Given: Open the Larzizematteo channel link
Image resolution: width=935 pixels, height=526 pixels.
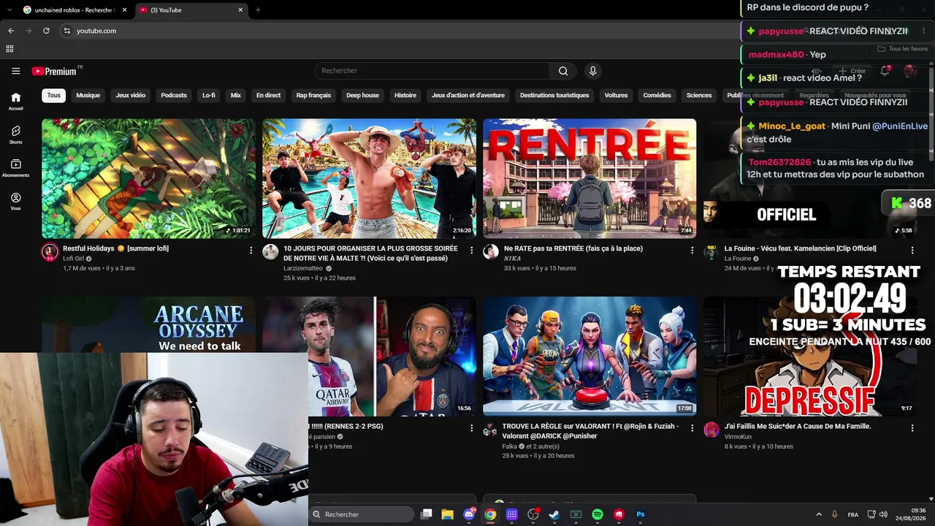Looking at the screenshot, I should (303, 268).
